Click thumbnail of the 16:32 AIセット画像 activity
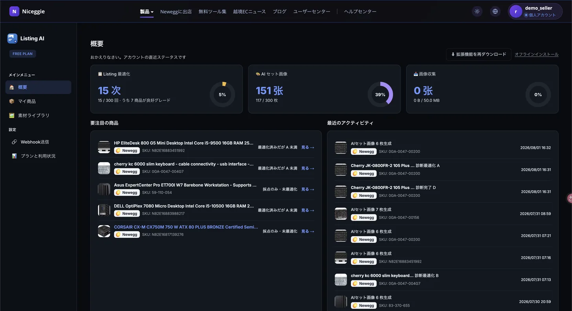 point(341,148)
